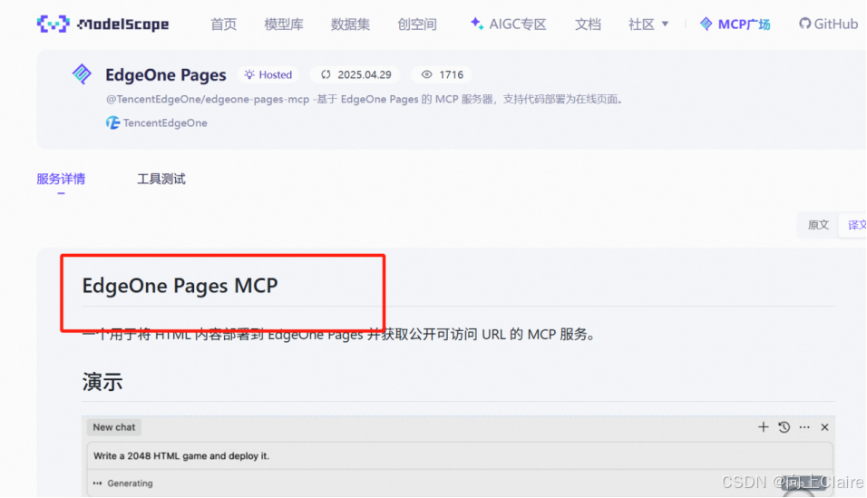
Task: Click the lightbulb icon in Hosted badge
Action: (249, 74)
